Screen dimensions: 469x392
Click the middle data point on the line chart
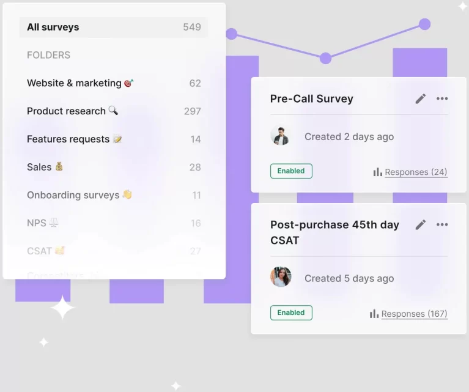[325, 58]
